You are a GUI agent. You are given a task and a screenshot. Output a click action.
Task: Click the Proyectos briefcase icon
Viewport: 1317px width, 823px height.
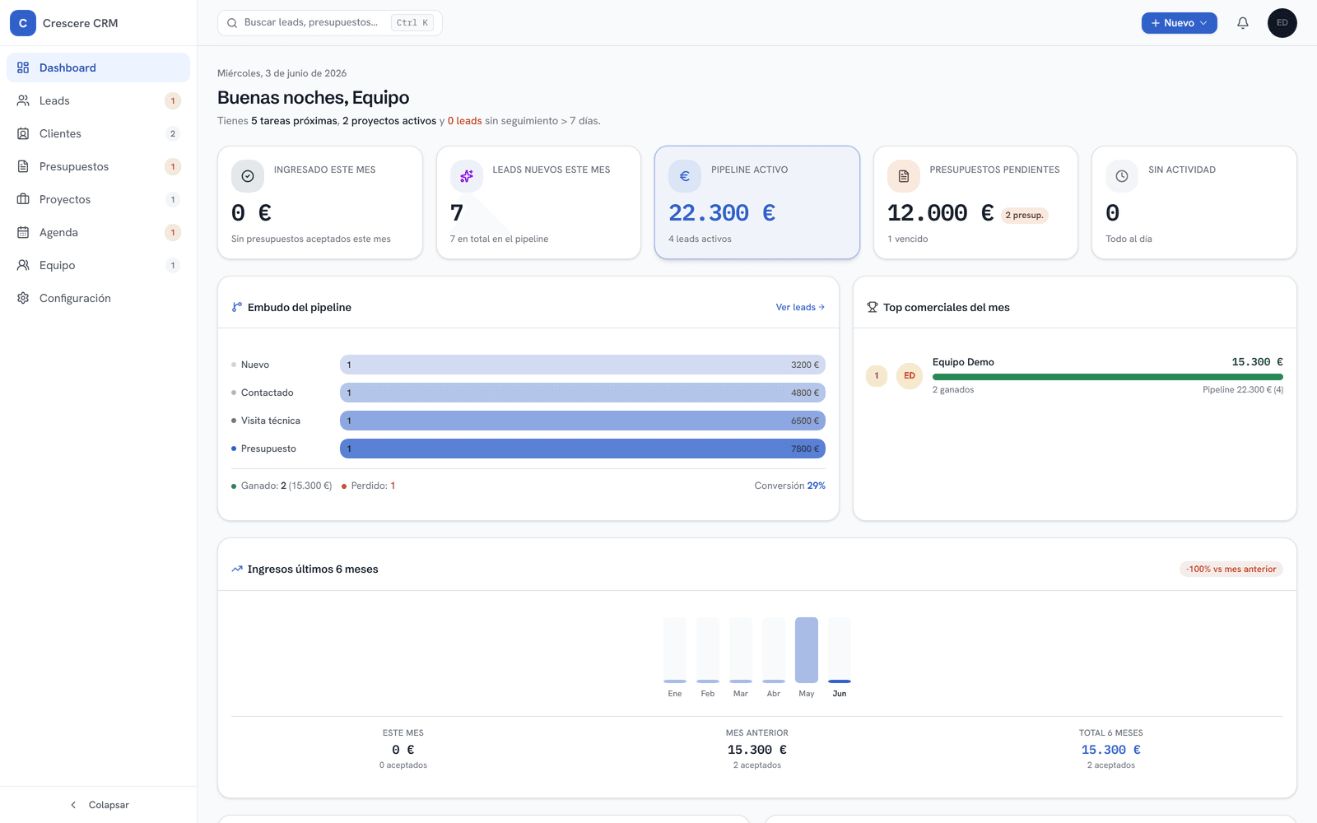pyautogui.click(x=23, y=199)
